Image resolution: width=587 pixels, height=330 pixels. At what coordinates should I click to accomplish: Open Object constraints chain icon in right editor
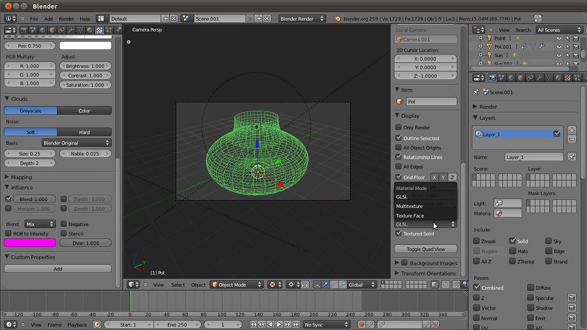point(530,78)
